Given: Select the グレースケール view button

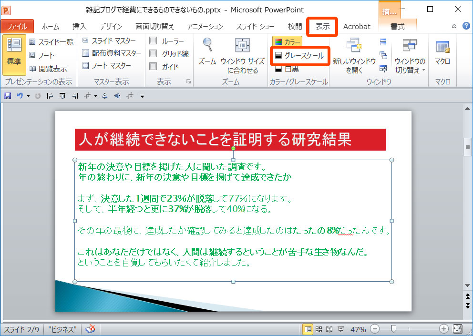Looking at the screenshot, I should click(298, 56).
